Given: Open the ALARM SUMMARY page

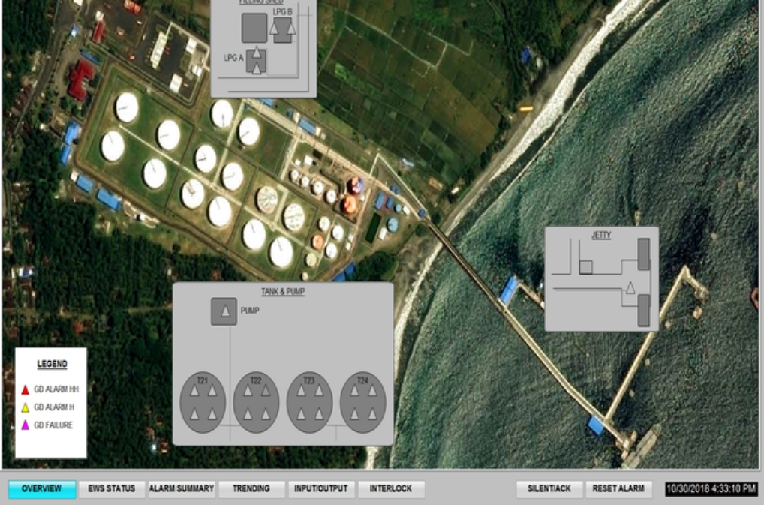Looking at the screenshot, I should pos(182,489).
